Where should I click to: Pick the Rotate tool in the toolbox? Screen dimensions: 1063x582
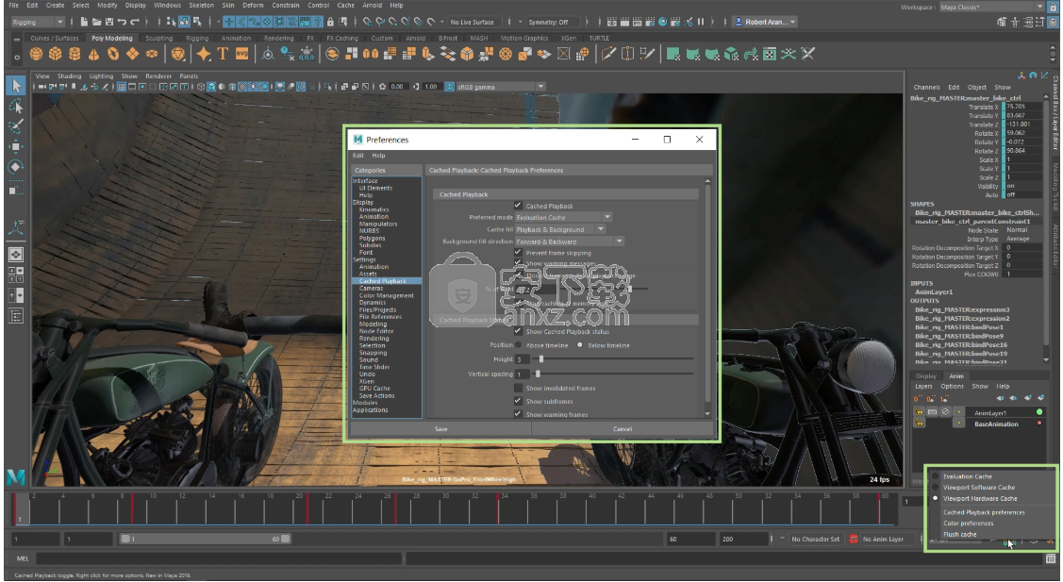pyautogui.click(x=16, y=167)
